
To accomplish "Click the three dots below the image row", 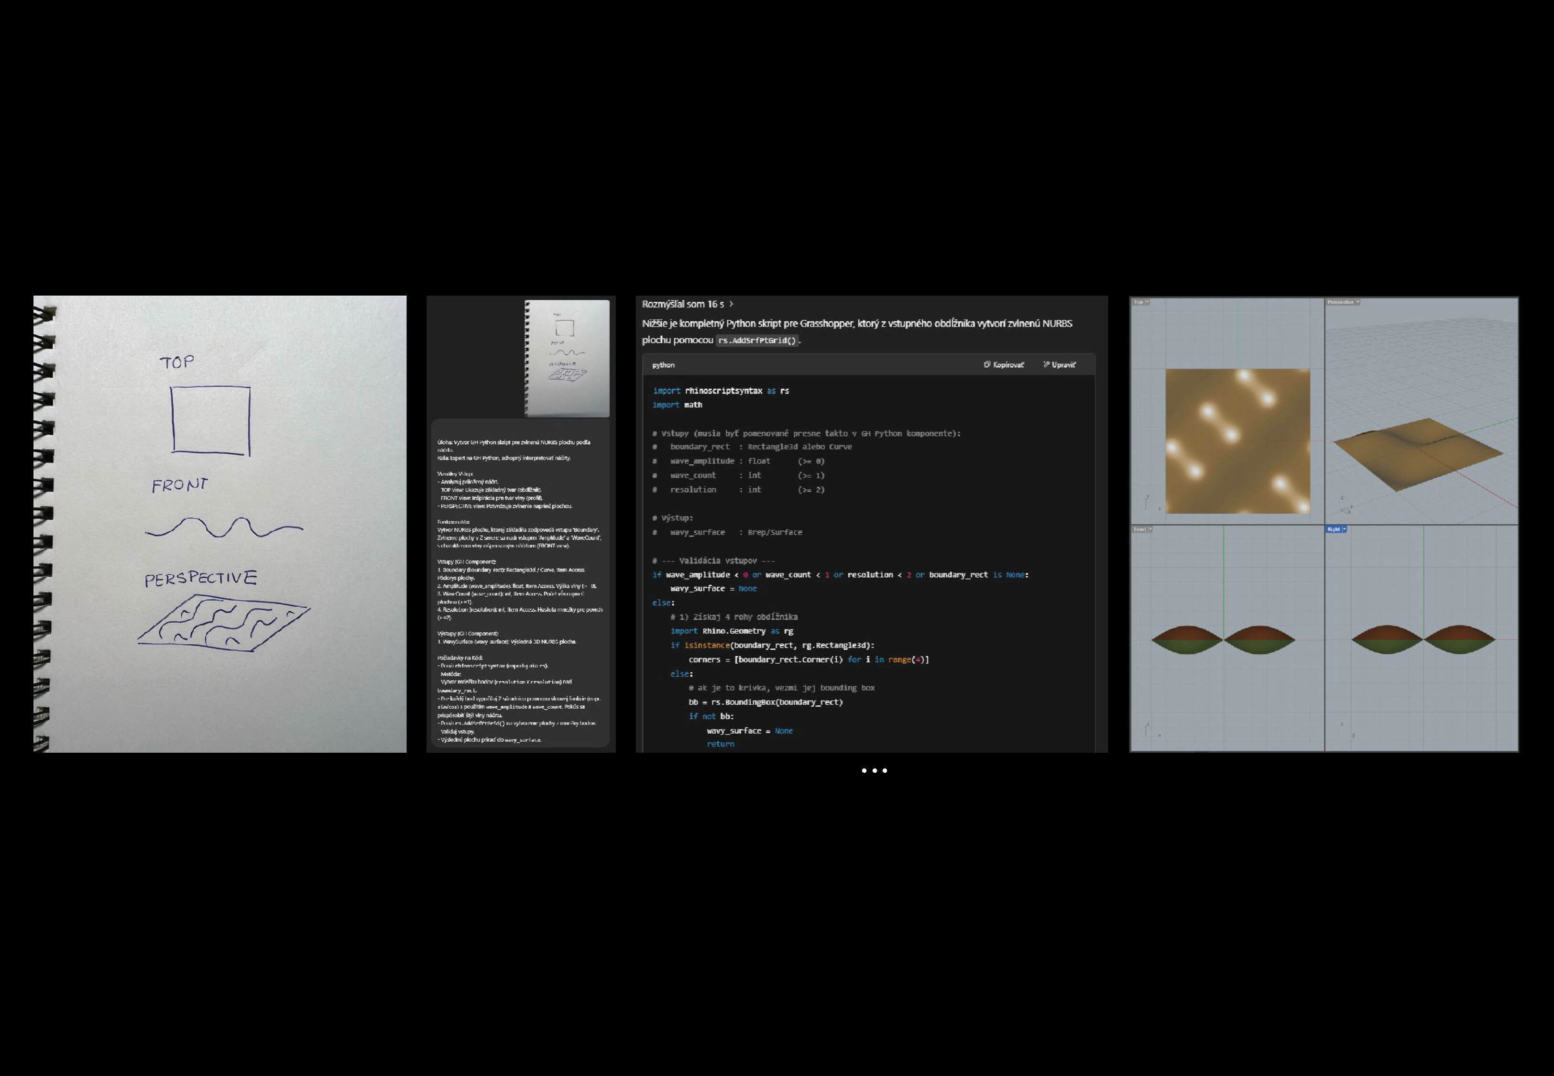I will 874,770.
